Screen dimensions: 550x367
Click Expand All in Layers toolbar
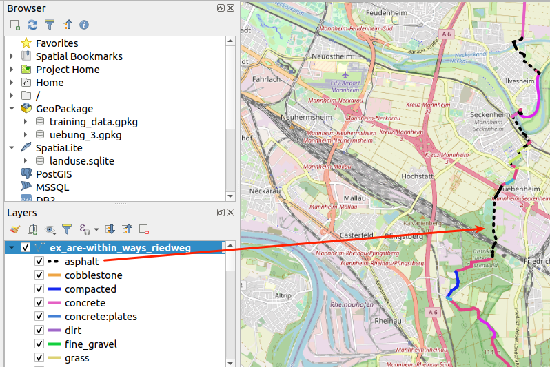click(x=110, y=229)
